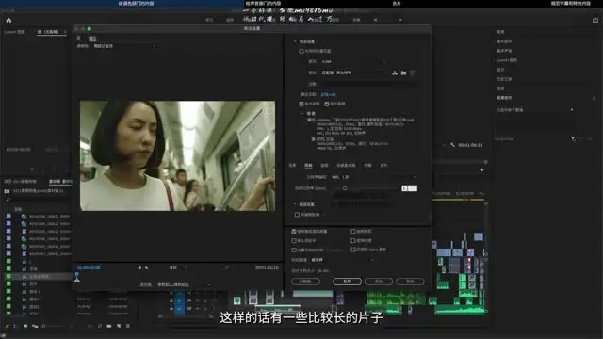Click the New Item icon in Project panel
The width and height of the screenshot is (603, 339).
[119, 326]
